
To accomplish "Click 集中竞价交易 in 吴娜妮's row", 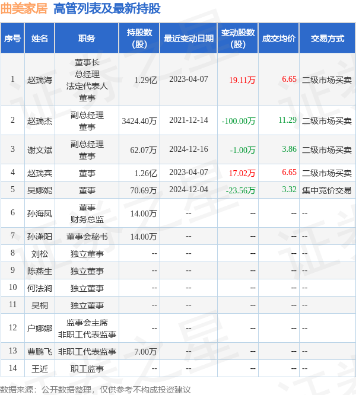I will 327,190.
